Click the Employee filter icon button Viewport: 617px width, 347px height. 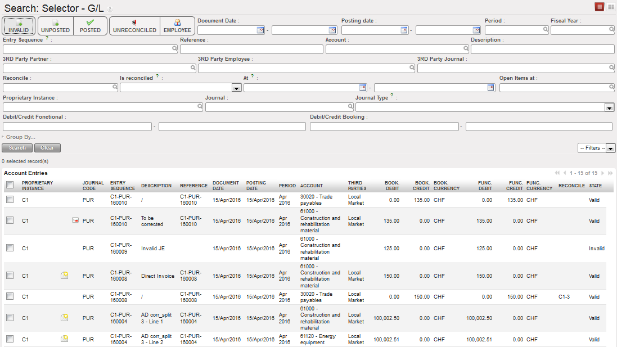pos(178,26)
